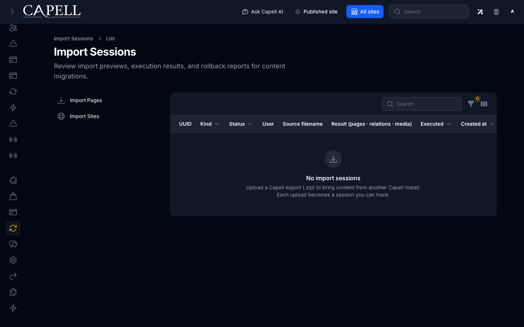524x327 pixels.
Task: Visit the Published site link
Action: click(316, 12)
